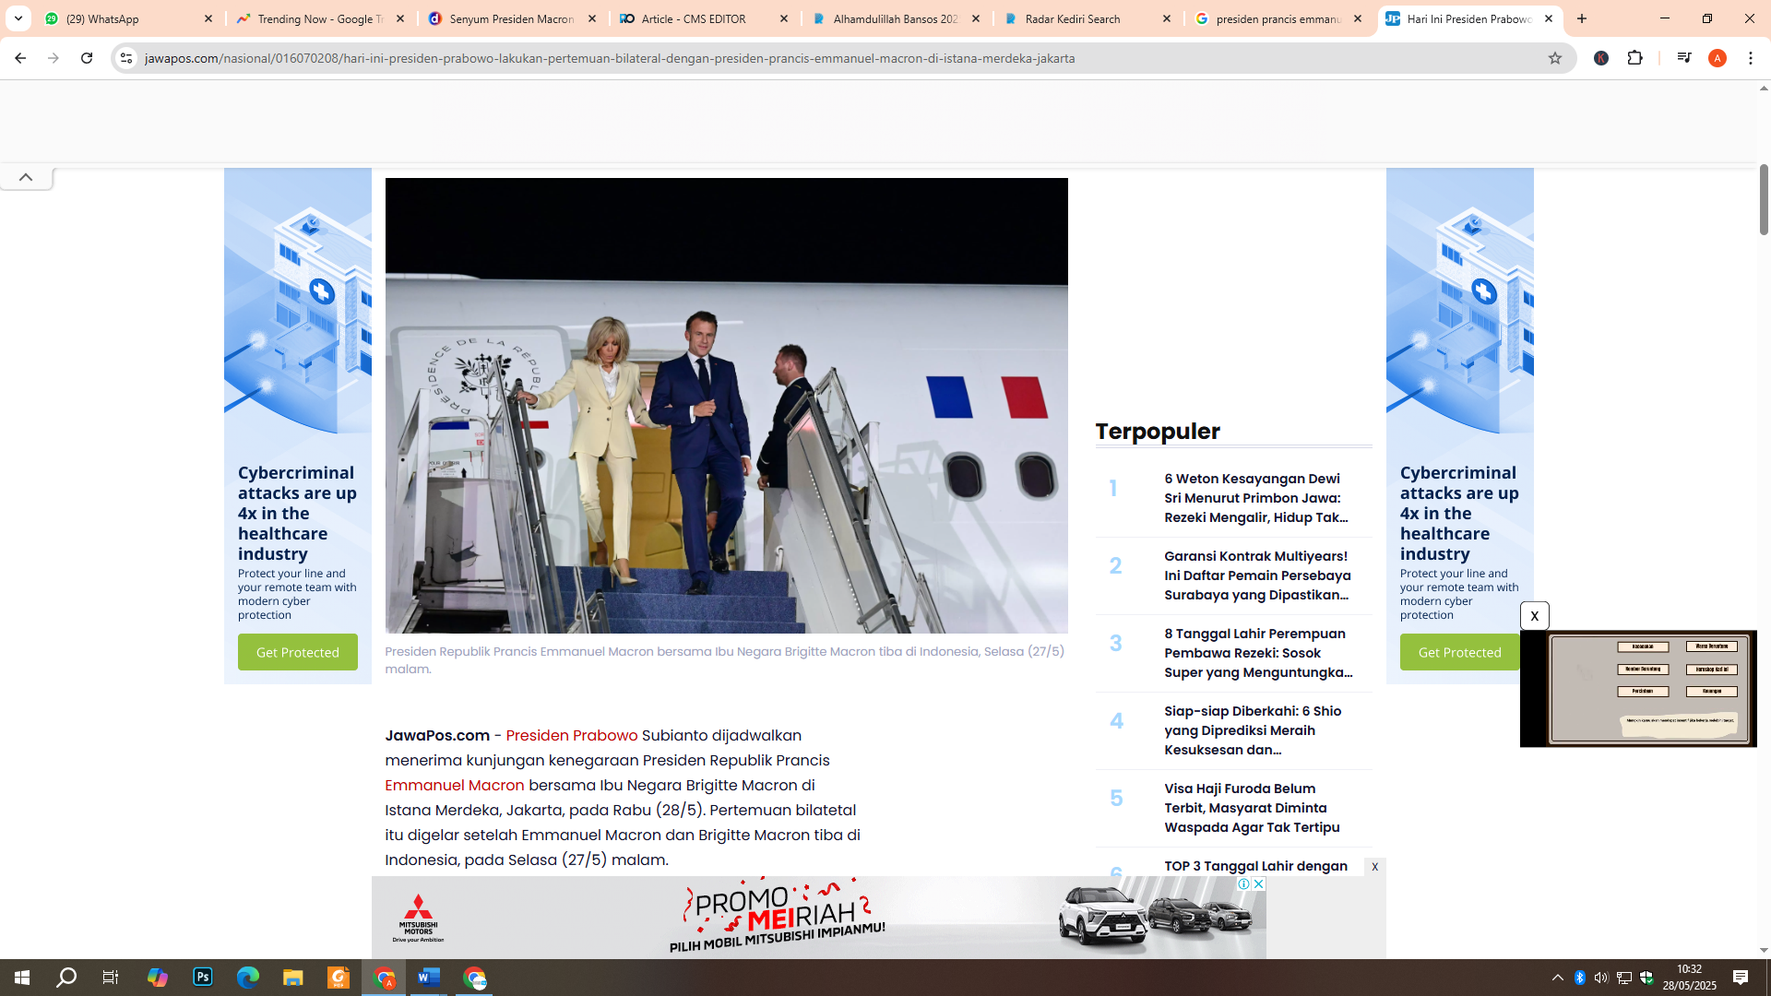Open the Chrome profile avatar A
This screenshot has height=996, width=1771.
[1718, 58]
